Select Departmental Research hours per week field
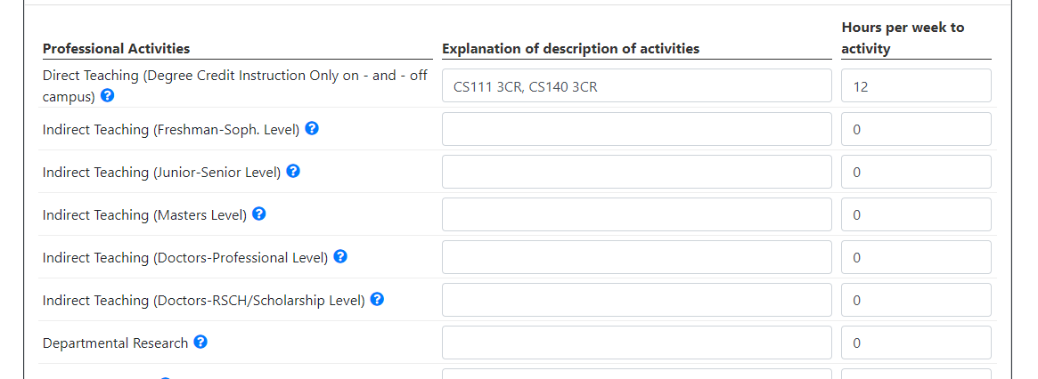The width and height of the screenshot is (1038, 379). tap(915, 343)
